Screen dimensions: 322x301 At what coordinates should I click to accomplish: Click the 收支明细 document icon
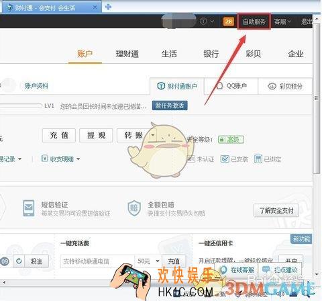[44, 159]
